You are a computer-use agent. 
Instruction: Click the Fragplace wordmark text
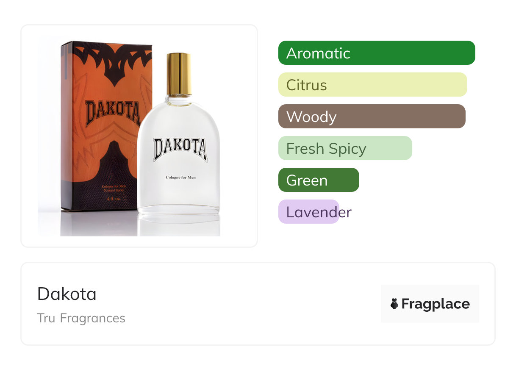436,304
